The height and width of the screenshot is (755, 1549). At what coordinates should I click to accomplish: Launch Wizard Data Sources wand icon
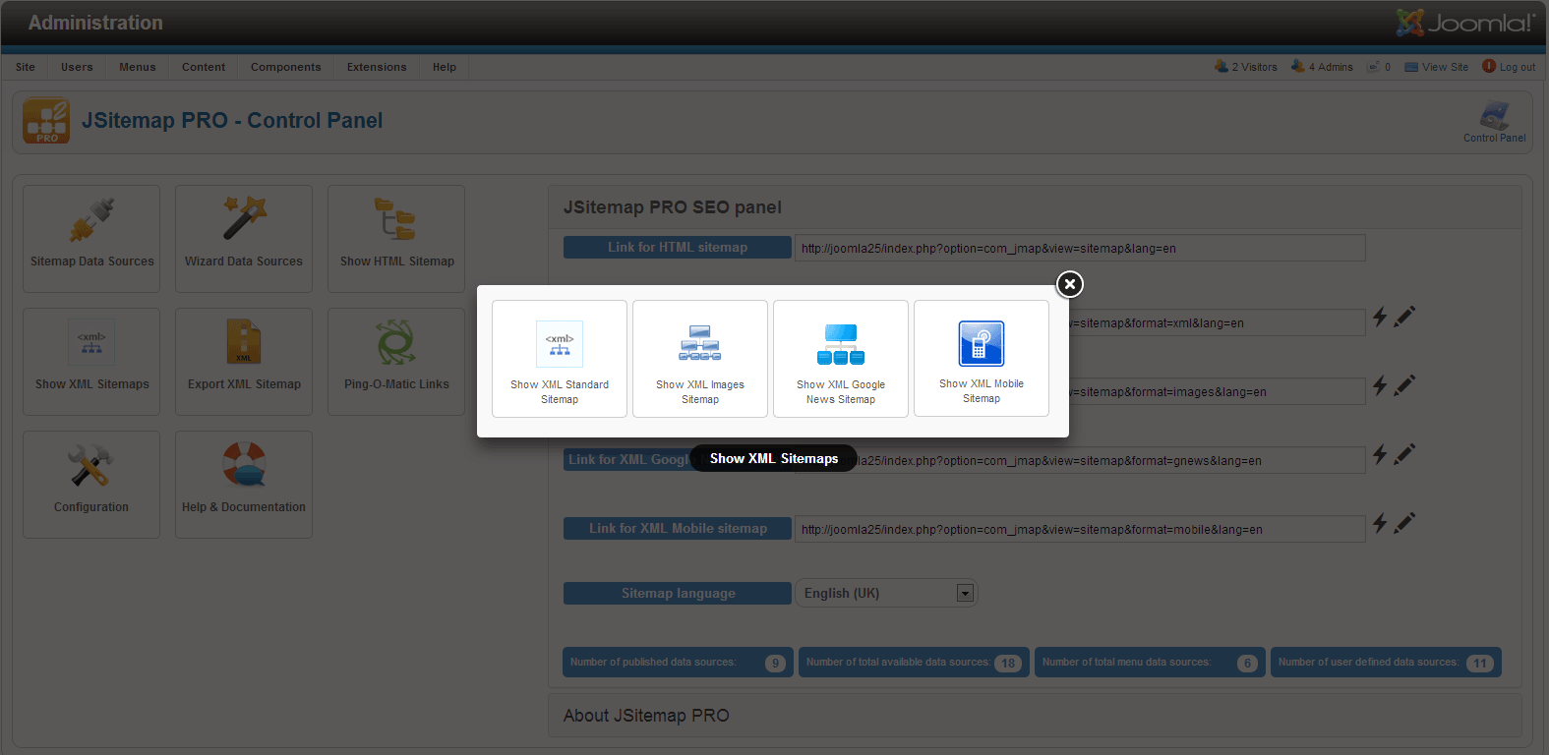coord(244,221)
